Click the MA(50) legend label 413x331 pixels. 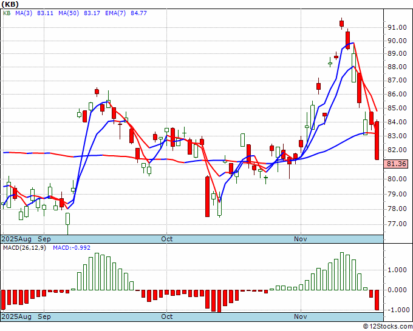pyautogui.click(x=69, y=13)
